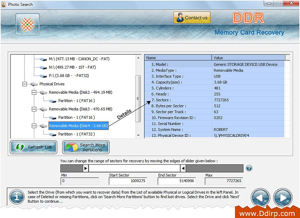300x218 pixels.
Task: Click the drive icon next to P:\
Action: [43, 76]
